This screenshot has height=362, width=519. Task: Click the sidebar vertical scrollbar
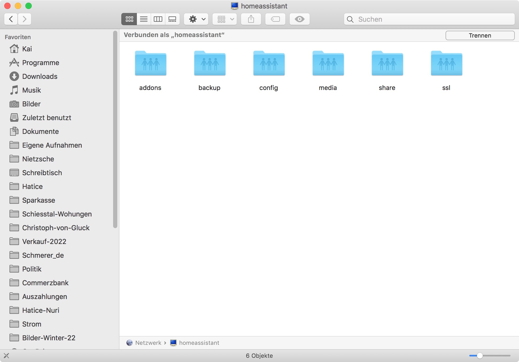pos(115,130)
